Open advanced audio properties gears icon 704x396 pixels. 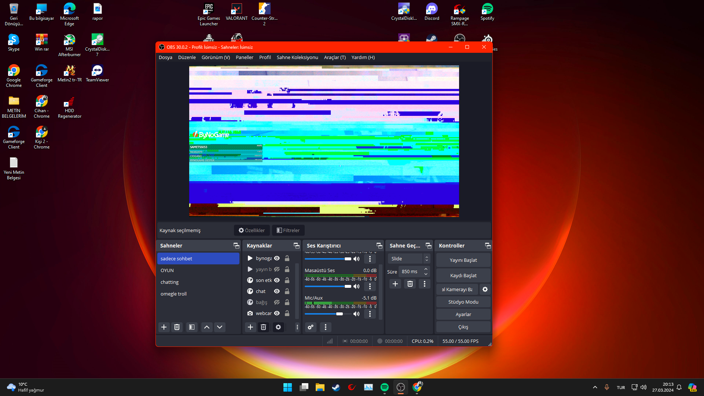coord(311,327)
